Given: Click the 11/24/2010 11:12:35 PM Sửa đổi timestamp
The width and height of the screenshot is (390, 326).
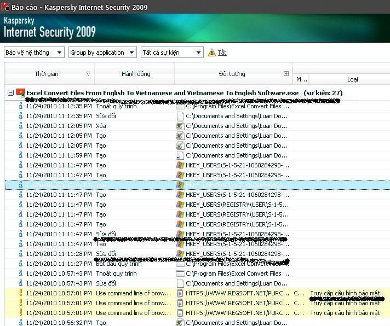Looking at the screenshot, I should 59,116.
